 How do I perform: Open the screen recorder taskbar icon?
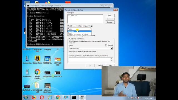(x=66, y=97)
